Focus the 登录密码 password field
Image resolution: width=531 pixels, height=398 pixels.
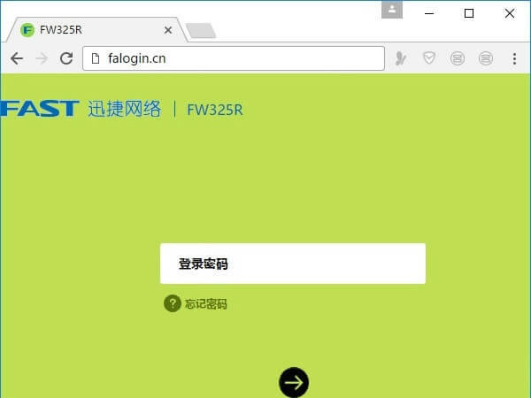[292, 264]
